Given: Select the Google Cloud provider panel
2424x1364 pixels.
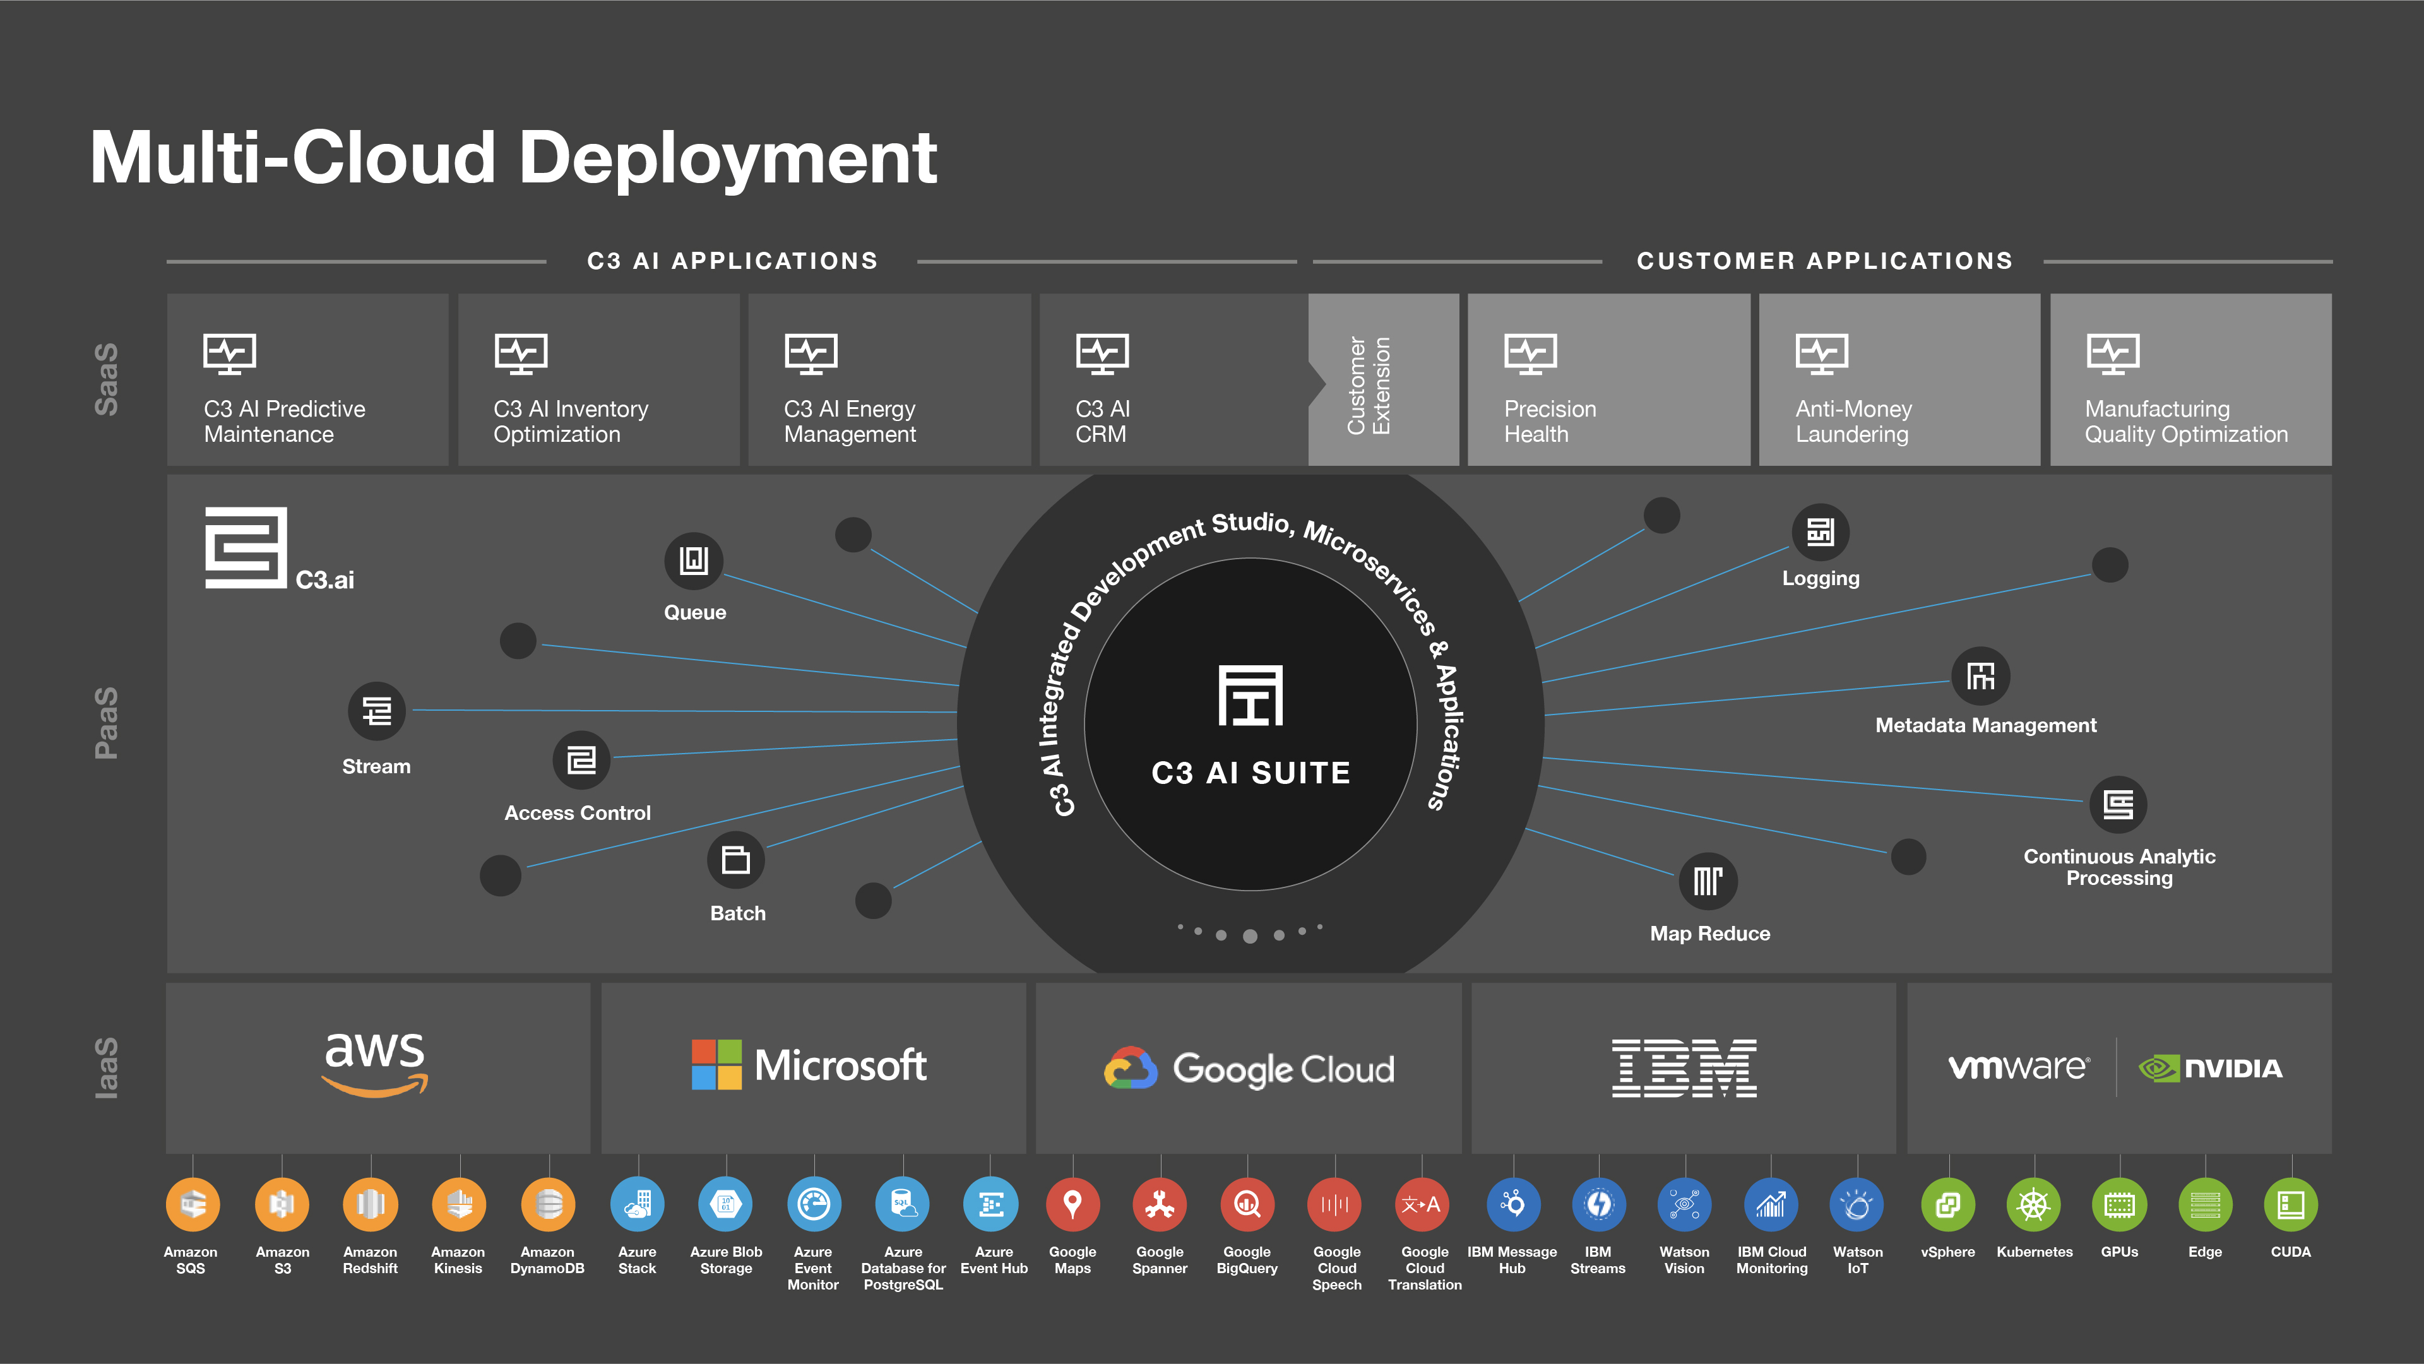Looking at the screenshot, I should [x=1248, y=1069].
